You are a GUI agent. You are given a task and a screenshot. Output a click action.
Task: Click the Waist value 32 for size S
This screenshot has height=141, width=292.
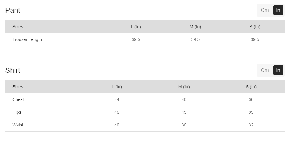pos(251,125)
